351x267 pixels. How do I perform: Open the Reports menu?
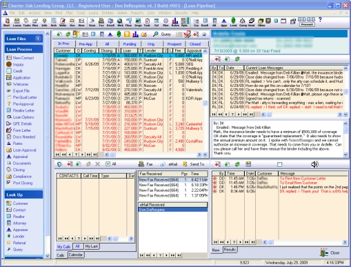click(x=137, y=13)
